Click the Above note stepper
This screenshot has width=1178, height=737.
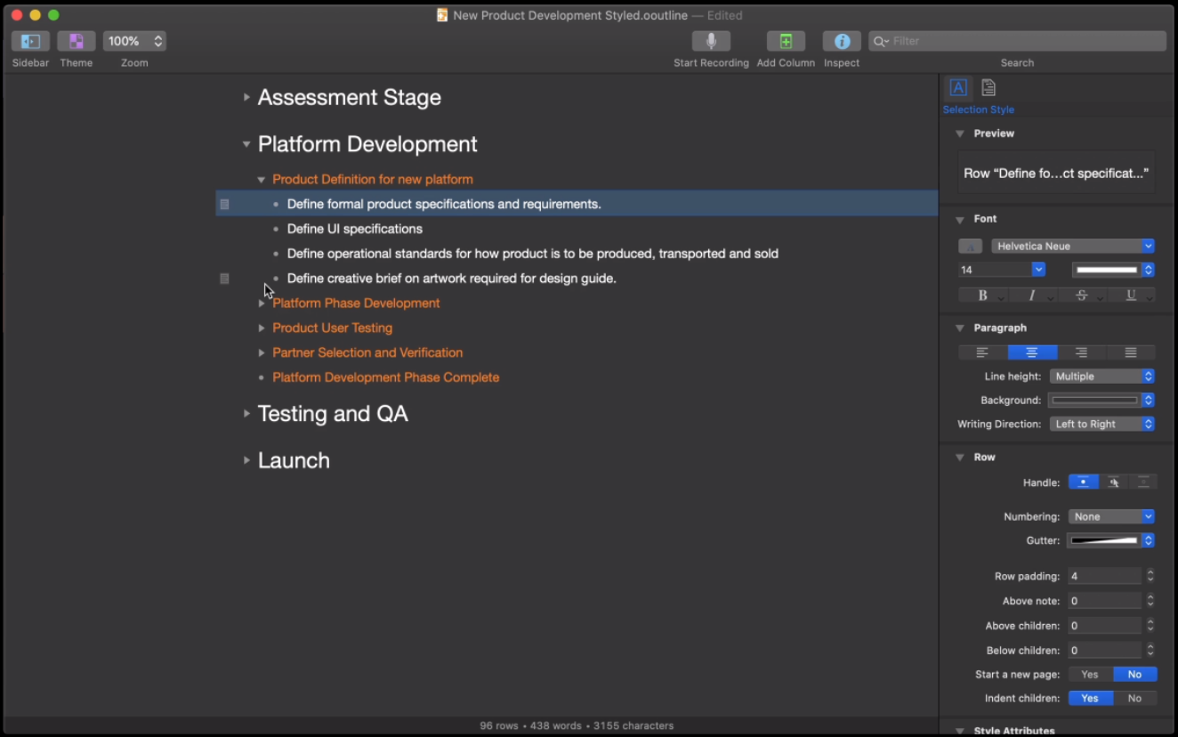pyautogui.click(x=1150, y=601)
